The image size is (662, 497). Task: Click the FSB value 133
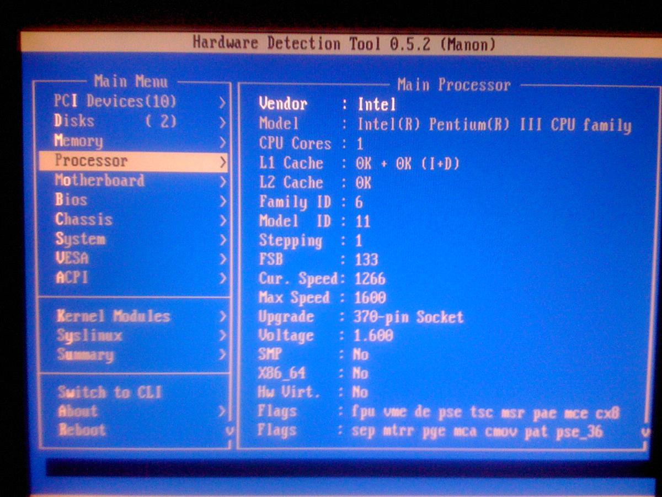[366, 260]
